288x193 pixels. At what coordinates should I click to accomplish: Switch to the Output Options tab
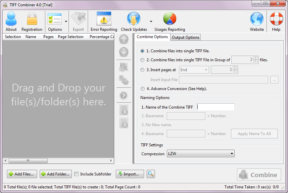185,37
